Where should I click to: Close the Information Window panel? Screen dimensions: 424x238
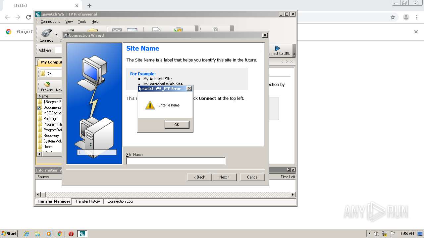point(293,170)
